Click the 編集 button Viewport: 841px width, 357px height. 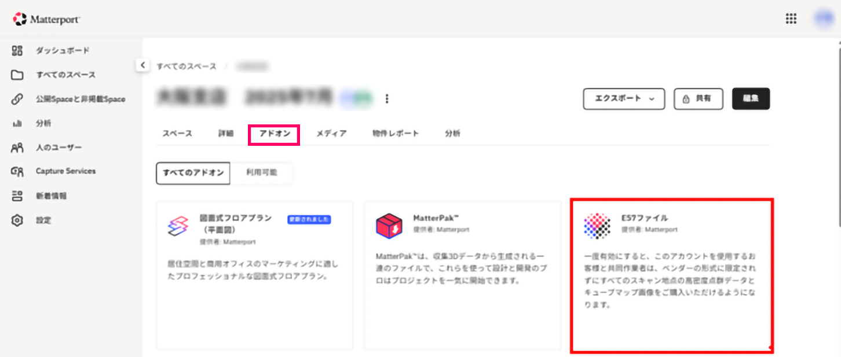751,99
